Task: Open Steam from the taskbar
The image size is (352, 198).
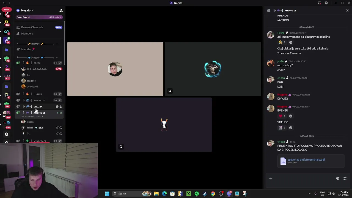Action: point(205,194)
